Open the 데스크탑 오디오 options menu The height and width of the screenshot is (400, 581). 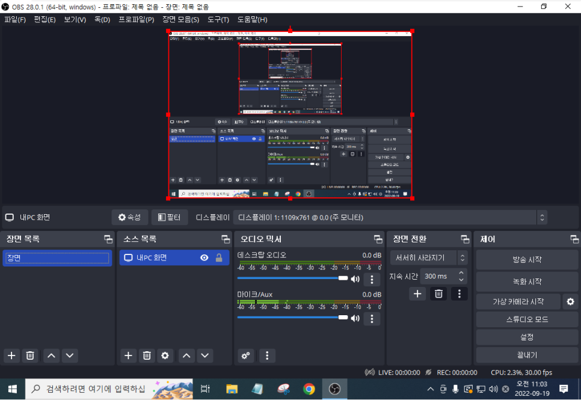point(372,280)
